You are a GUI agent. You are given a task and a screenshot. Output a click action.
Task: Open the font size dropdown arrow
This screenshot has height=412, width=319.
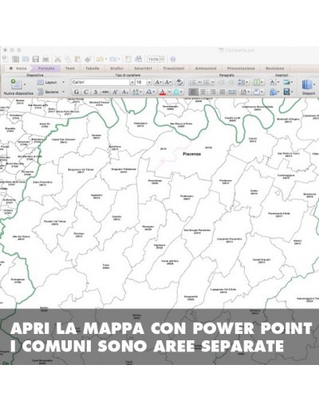tap(149, 82)
